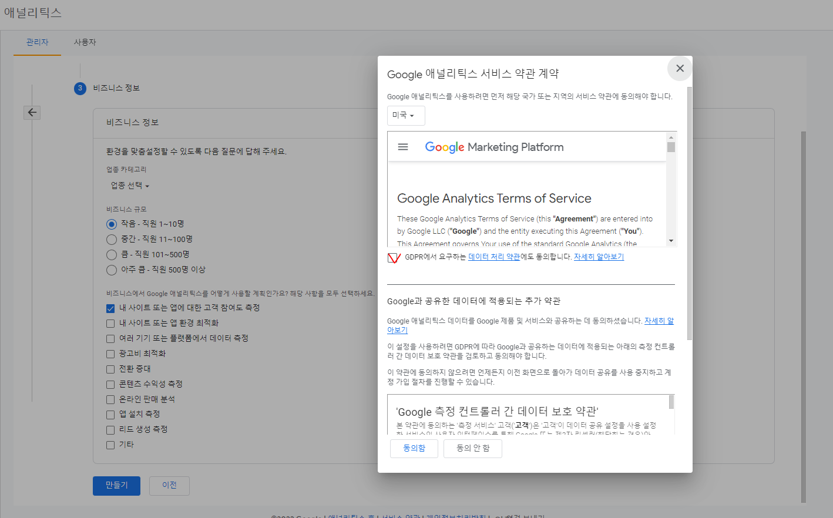Image resolution: width=833 pixels, height=518 pixels.
Task: Click scrollbar thumb in data protection terms box
Action: (x=671, y=402)
